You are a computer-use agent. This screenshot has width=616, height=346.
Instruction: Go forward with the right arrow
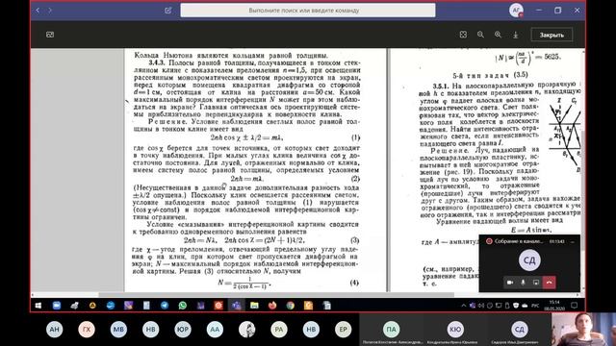pyautogui.click(x=50, y=11)
